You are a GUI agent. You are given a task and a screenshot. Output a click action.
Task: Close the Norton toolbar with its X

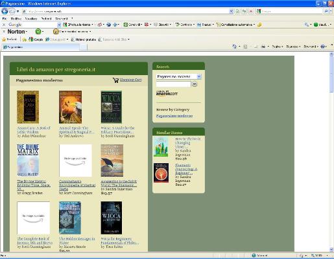coord(4,32)
